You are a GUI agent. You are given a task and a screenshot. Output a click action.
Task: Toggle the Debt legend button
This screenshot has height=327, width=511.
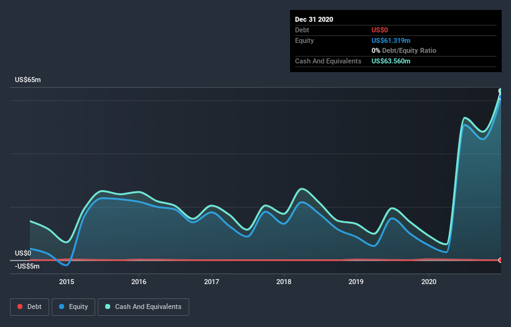(29, 307)
